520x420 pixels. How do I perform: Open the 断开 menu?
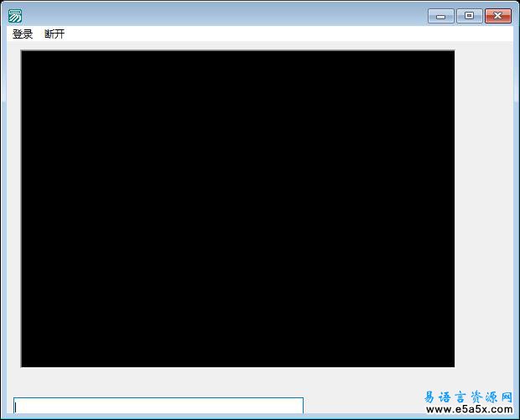tap(55, 34)
